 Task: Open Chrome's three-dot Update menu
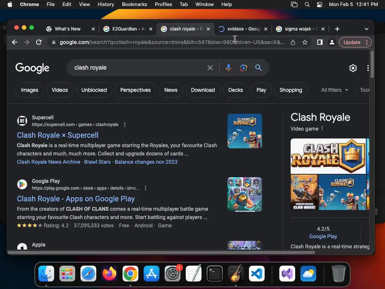coord(367,42)
